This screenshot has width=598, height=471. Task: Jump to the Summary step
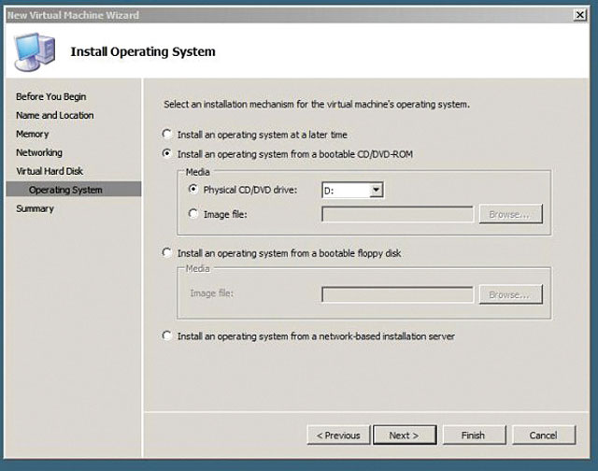[x=36, y=208]
